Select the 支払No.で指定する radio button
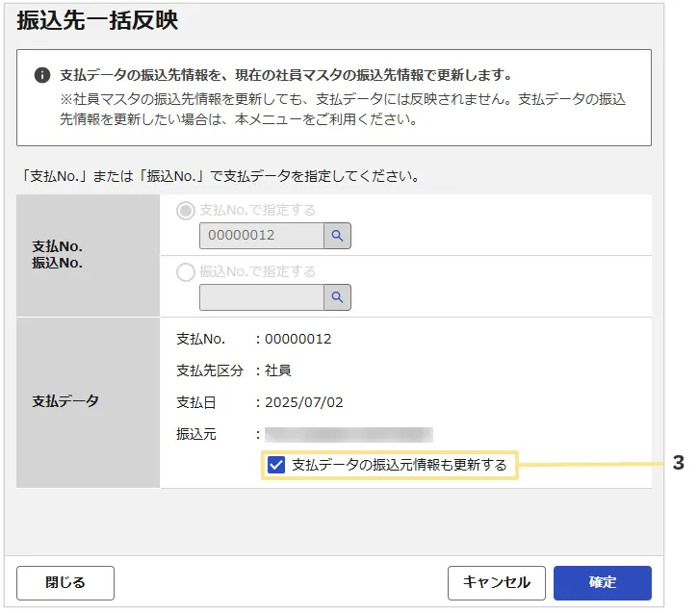Viewport: 698px width, 613px height. [x=186, y=210]
